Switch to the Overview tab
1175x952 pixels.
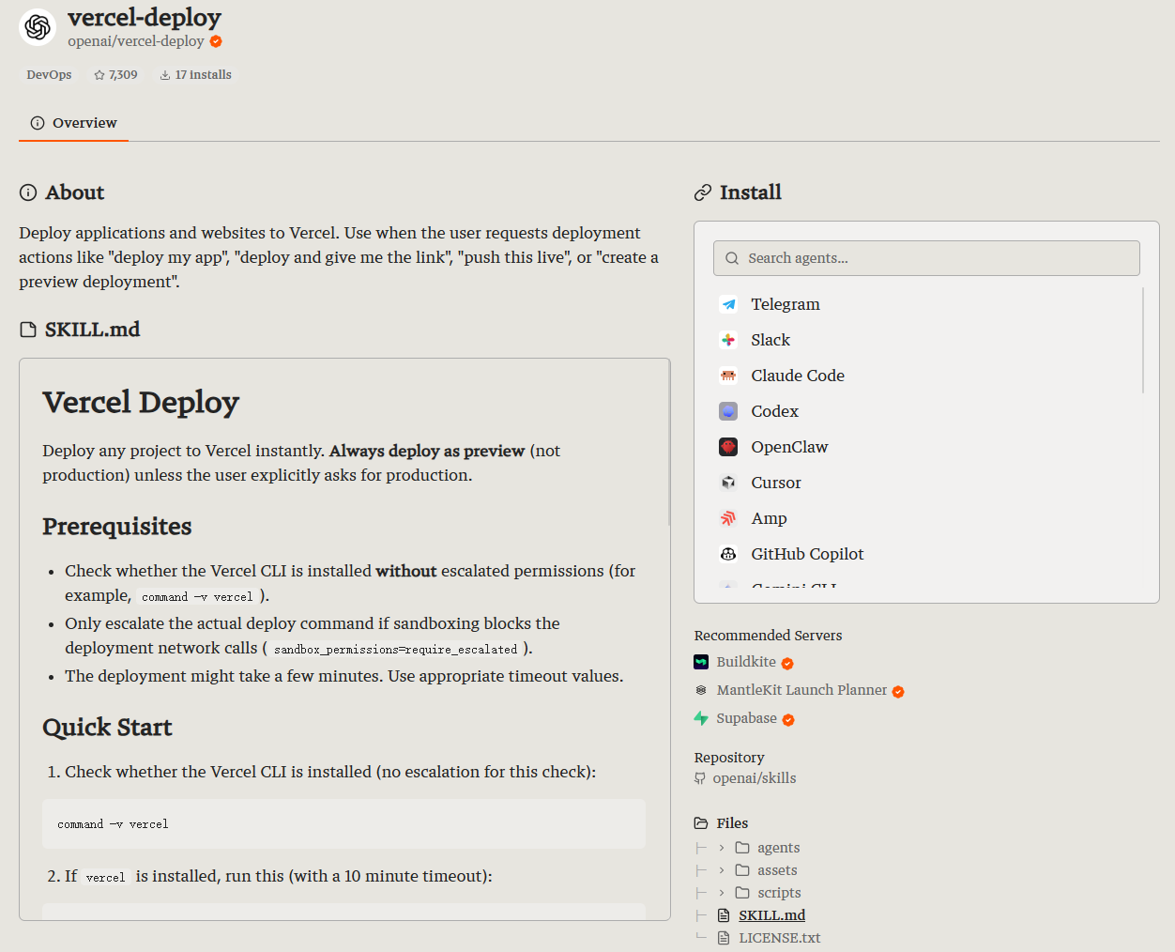[73, 123]
